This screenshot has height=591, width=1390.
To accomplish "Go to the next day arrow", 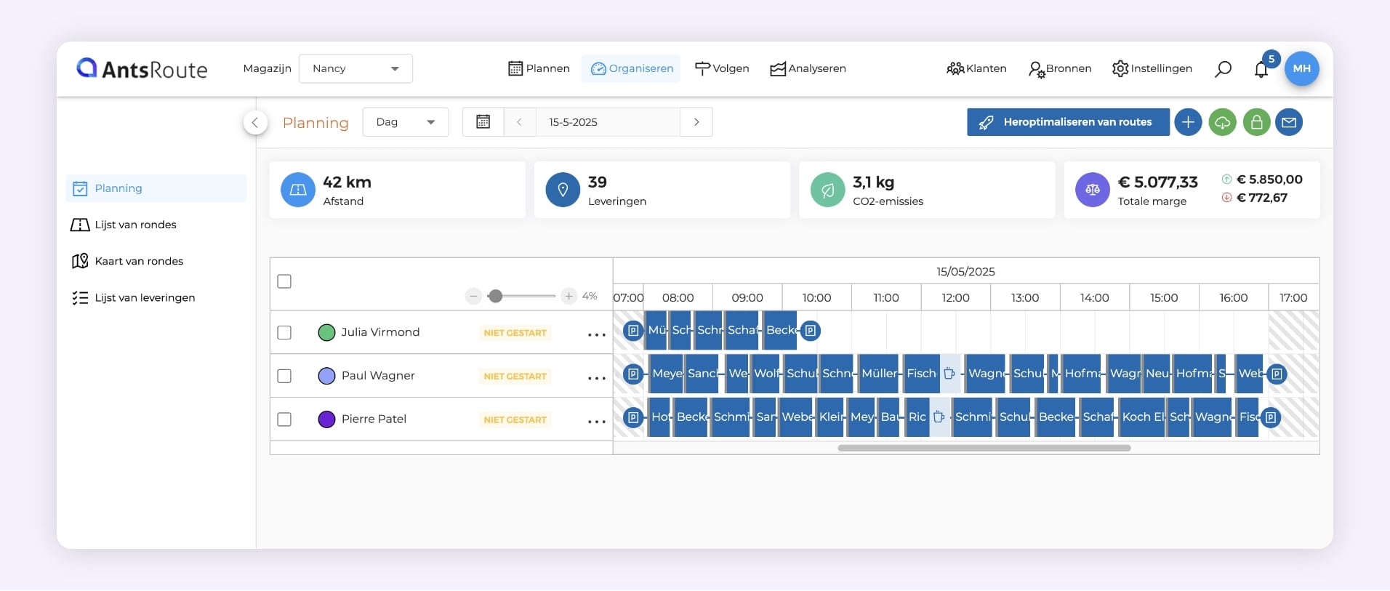I will [696, 122].
